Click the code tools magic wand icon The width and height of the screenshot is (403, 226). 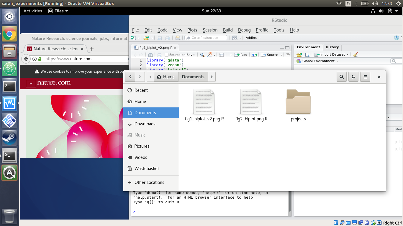210,55
